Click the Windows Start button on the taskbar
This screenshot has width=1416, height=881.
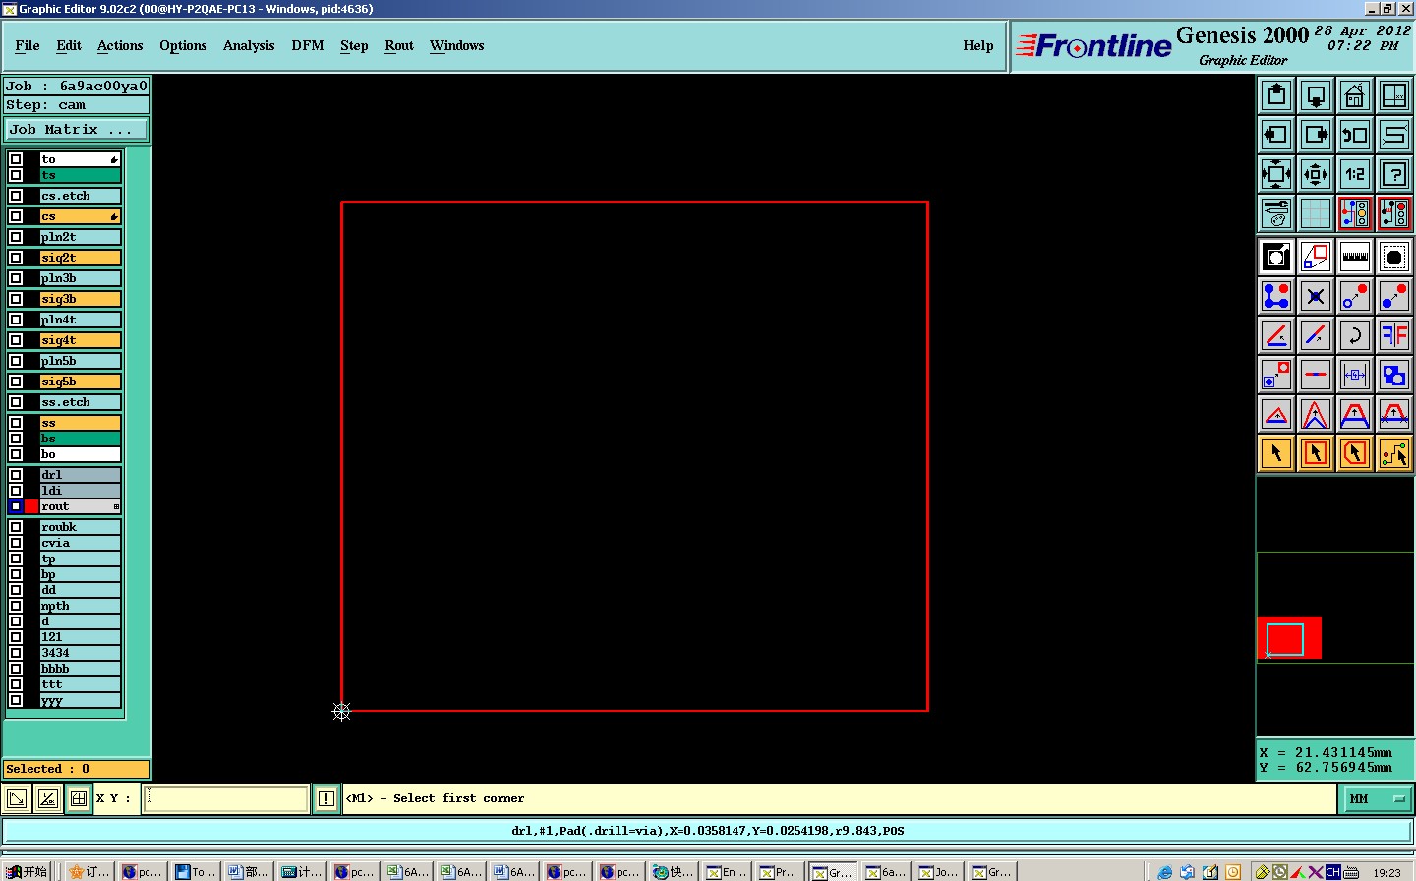tap(28, 871)
